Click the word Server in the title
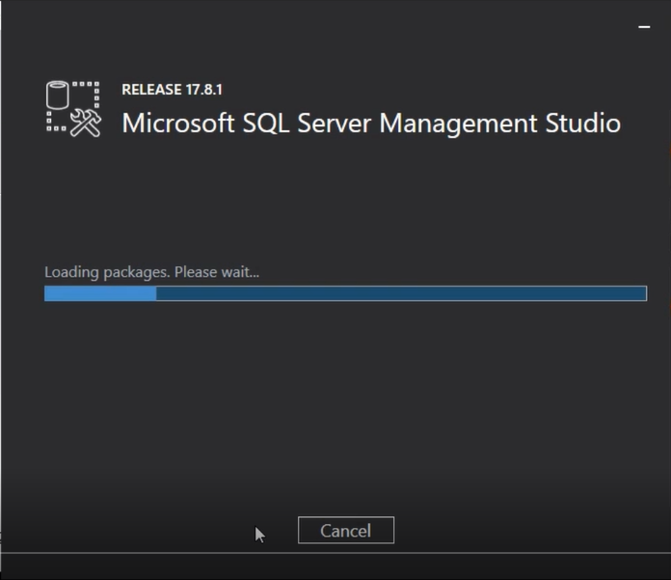Viewport: 671px width, 580px height. pyautogui.click(x=335, y=124)
